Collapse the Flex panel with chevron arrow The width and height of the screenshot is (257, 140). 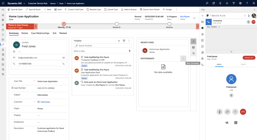click(x=254, y=10)
